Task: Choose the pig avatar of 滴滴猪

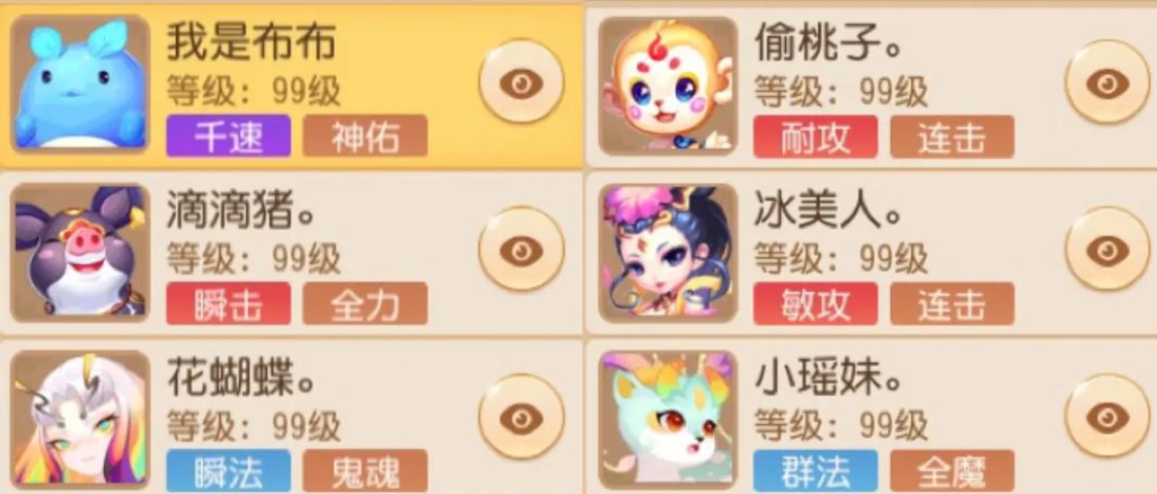Action: pyautogui.click(x=80, y=252)
